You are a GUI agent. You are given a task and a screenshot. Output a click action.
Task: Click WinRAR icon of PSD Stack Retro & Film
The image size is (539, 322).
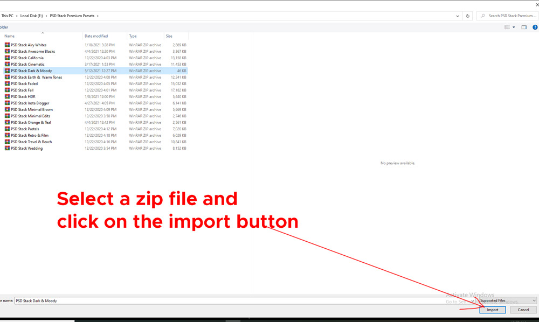(7, 135)
